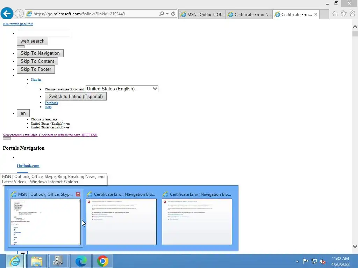Go back with the blue Back arrow

pyautogui.click(x=7, y=14)
